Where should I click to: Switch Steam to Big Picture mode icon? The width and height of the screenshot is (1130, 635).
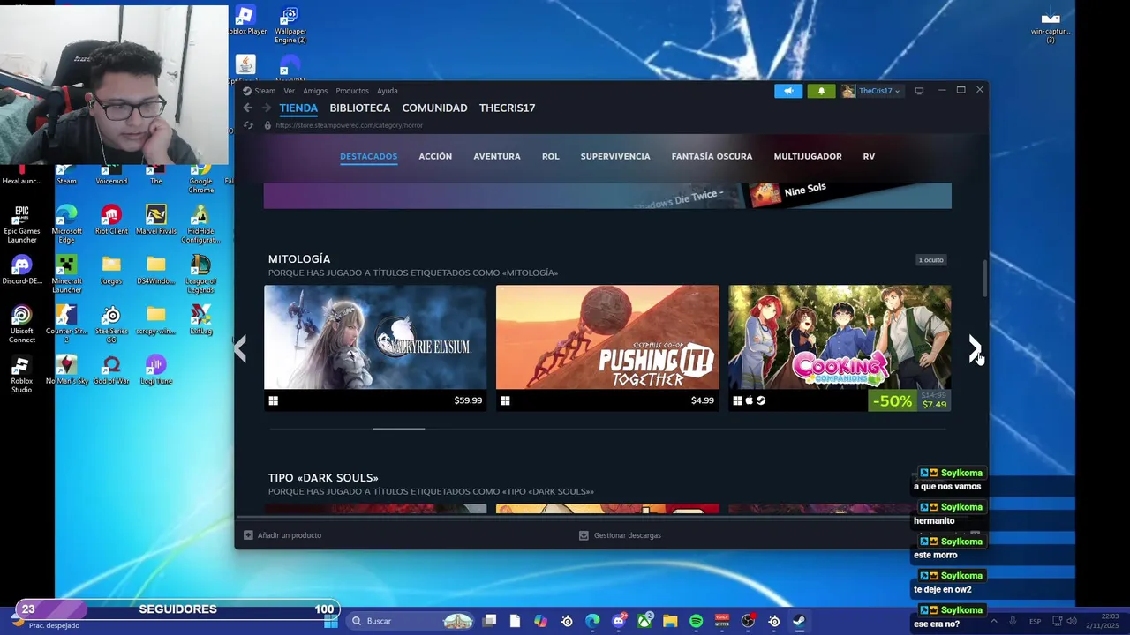(x=919, y=91)
